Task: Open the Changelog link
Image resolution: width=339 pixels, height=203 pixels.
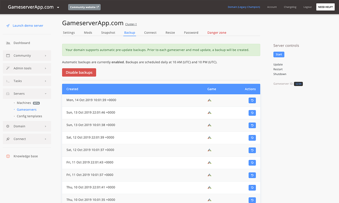Action: click(290, 7)
